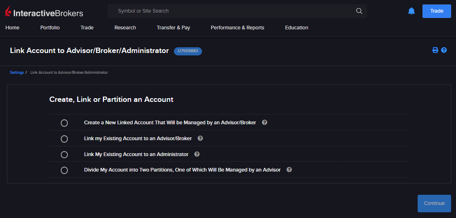456x218 pixels.
Task: Choose Link My Existing Account to Administrator
Action: point(64,155)
